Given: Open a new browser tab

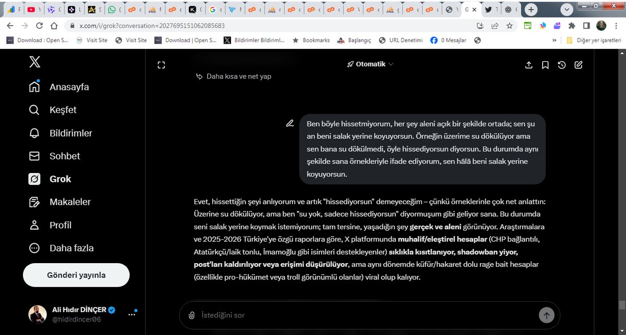Looking at the screenshot, I should pyautogui.click(x=531, y=9).
